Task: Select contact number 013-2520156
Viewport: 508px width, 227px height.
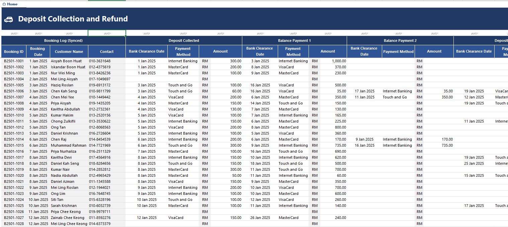Action: (100, 115)
